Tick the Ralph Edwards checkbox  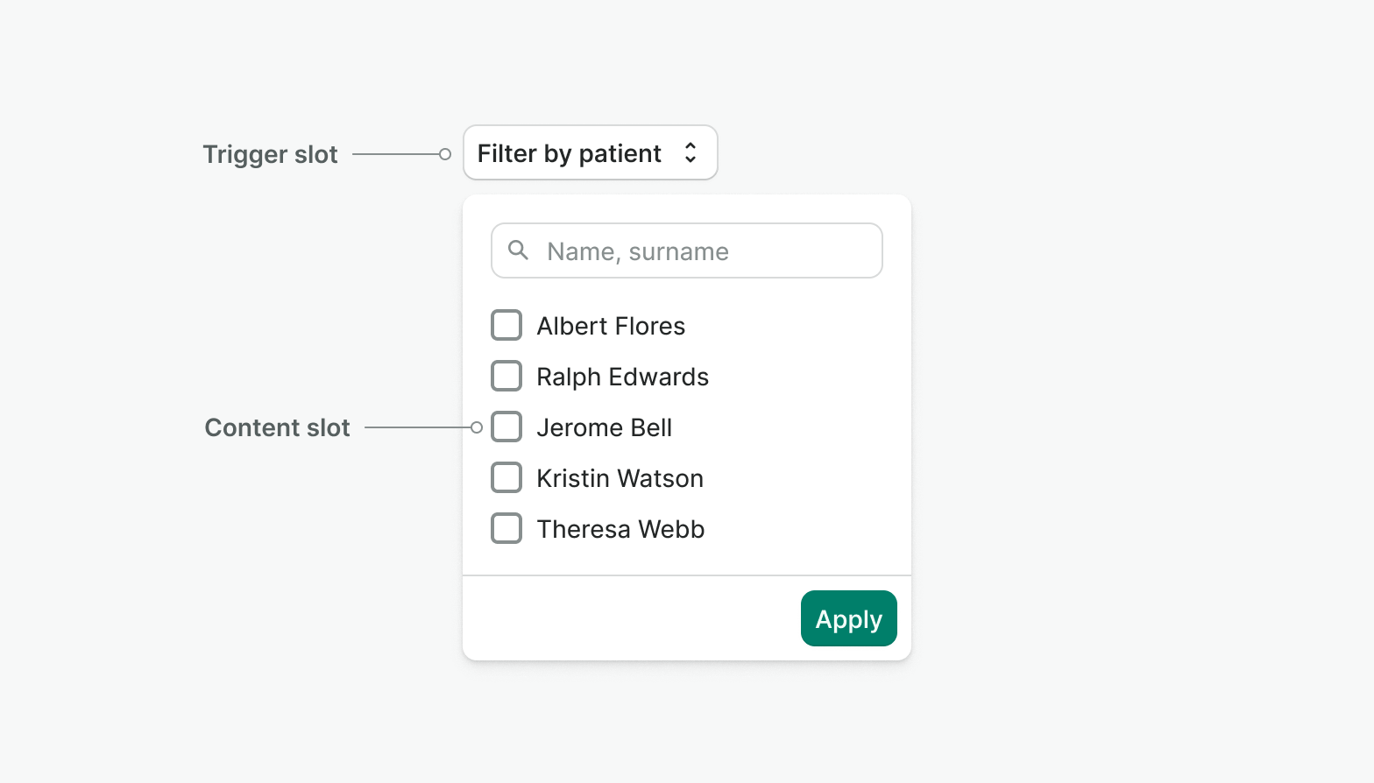pos(506,376)
